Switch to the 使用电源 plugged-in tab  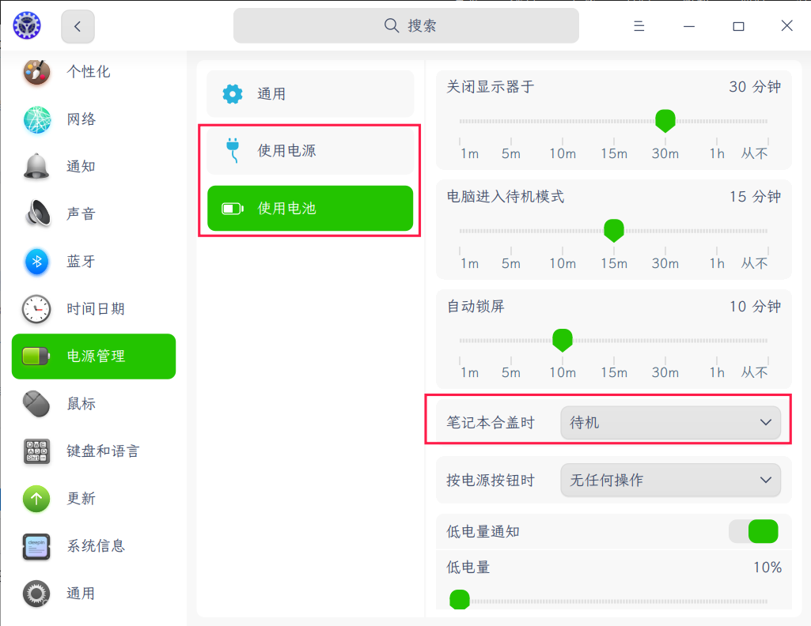tap(310, 150)
